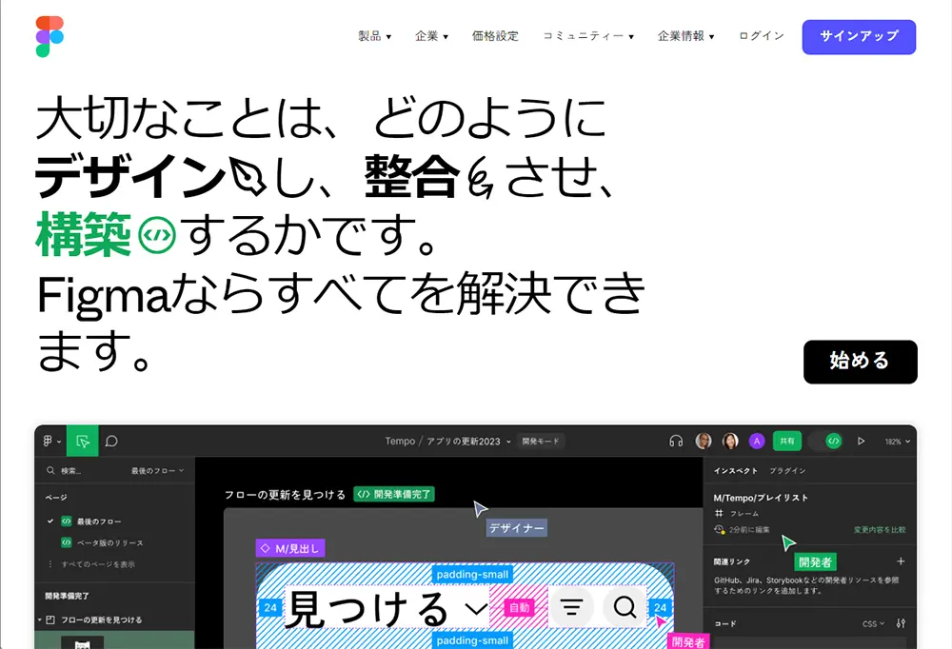The width and height of the screenshot is (952, 649).
Task: Click the headphones audio icon
Action: (676, 442)
